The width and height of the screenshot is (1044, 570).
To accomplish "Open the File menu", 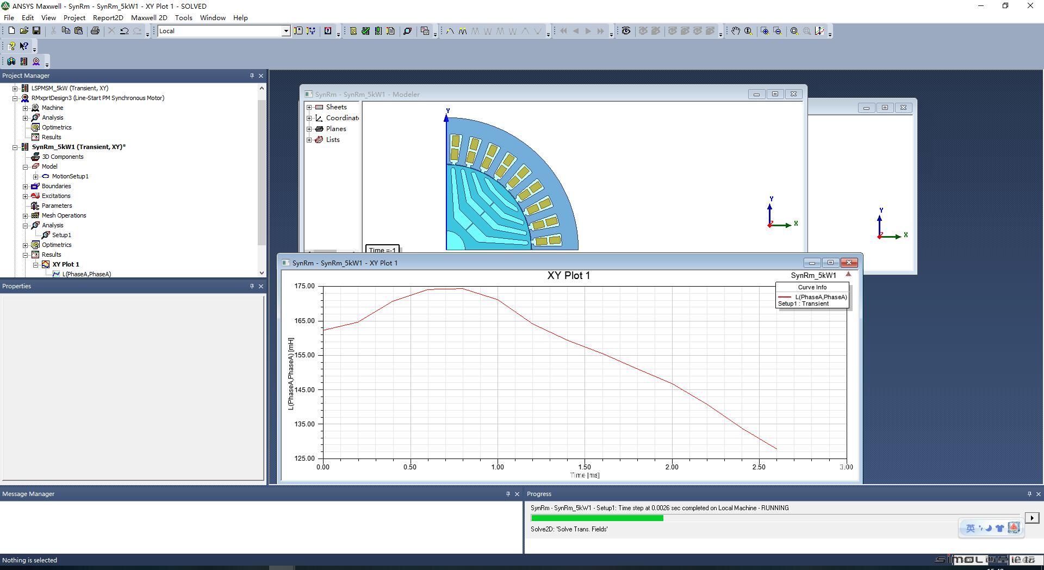I will [x=9, y=17].
